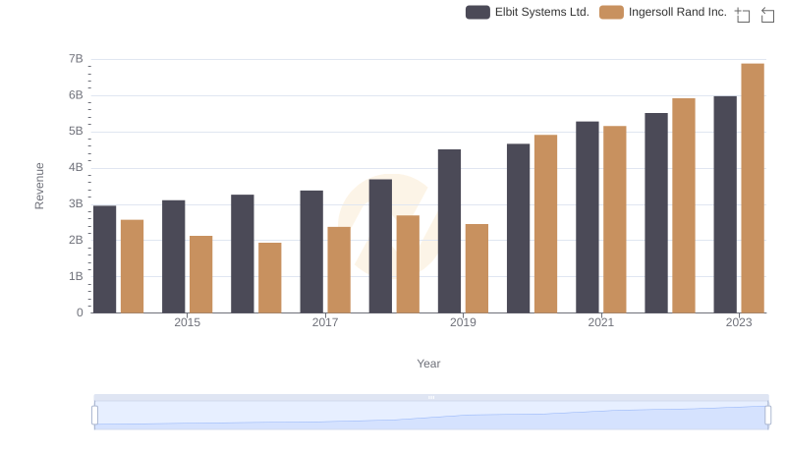This screenshot has width=786, height=453.
Task: Click the left handle of zoom slider
Action: coord(94,416)
